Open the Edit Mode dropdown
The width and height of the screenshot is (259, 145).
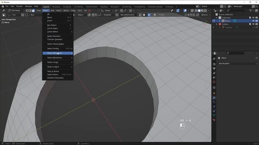coord(16,10)
